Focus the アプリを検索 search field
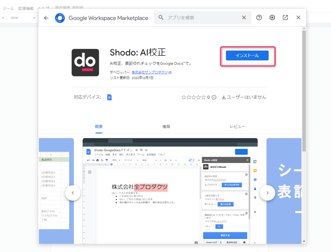Screen dimensions: 331x252 point(203,17)
